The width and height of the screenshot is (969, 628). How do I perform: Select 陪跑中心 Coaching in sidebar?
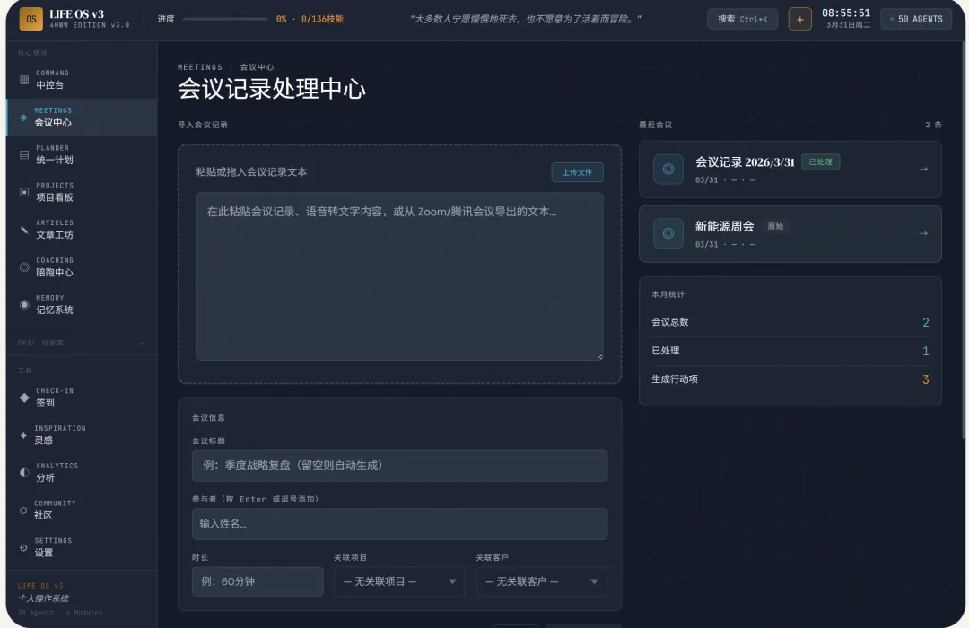82,267
